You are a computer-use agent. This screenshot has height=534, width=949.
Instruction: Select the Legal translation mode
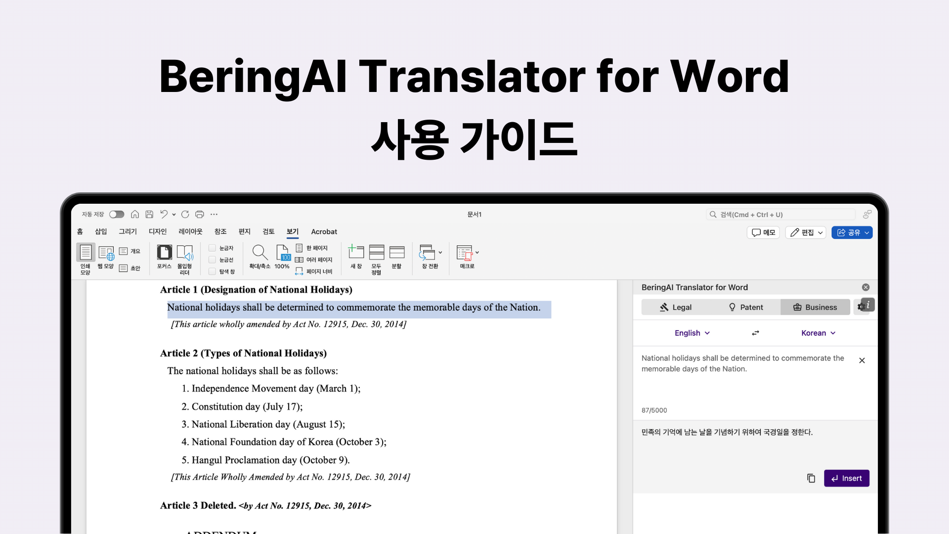pos(676,307)
